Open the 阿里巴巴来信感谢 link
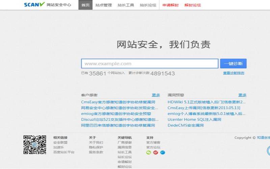Screen dimensions: 270x169 click(118, 125)
